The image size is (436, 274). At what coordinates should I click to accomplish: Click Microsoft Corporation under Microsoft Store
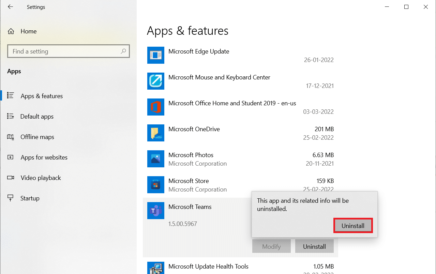coord(197,189)
